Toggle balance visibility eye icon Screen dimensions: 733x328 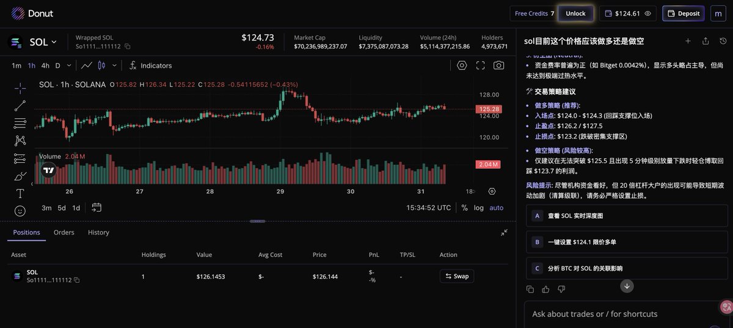point(647,13)
